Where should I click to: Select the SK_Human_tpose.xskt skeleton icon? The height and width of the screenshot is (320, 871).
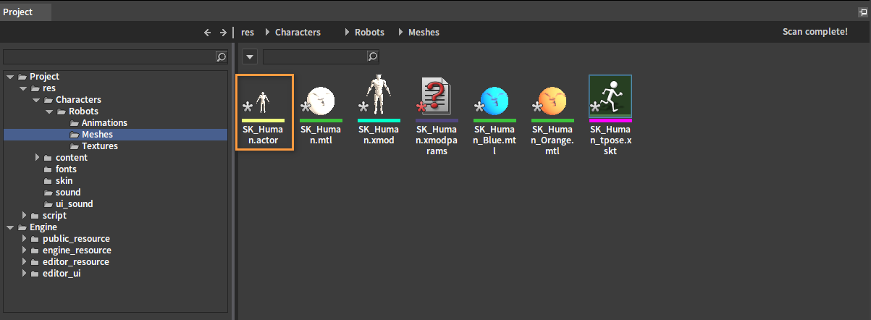pos(611,96)
